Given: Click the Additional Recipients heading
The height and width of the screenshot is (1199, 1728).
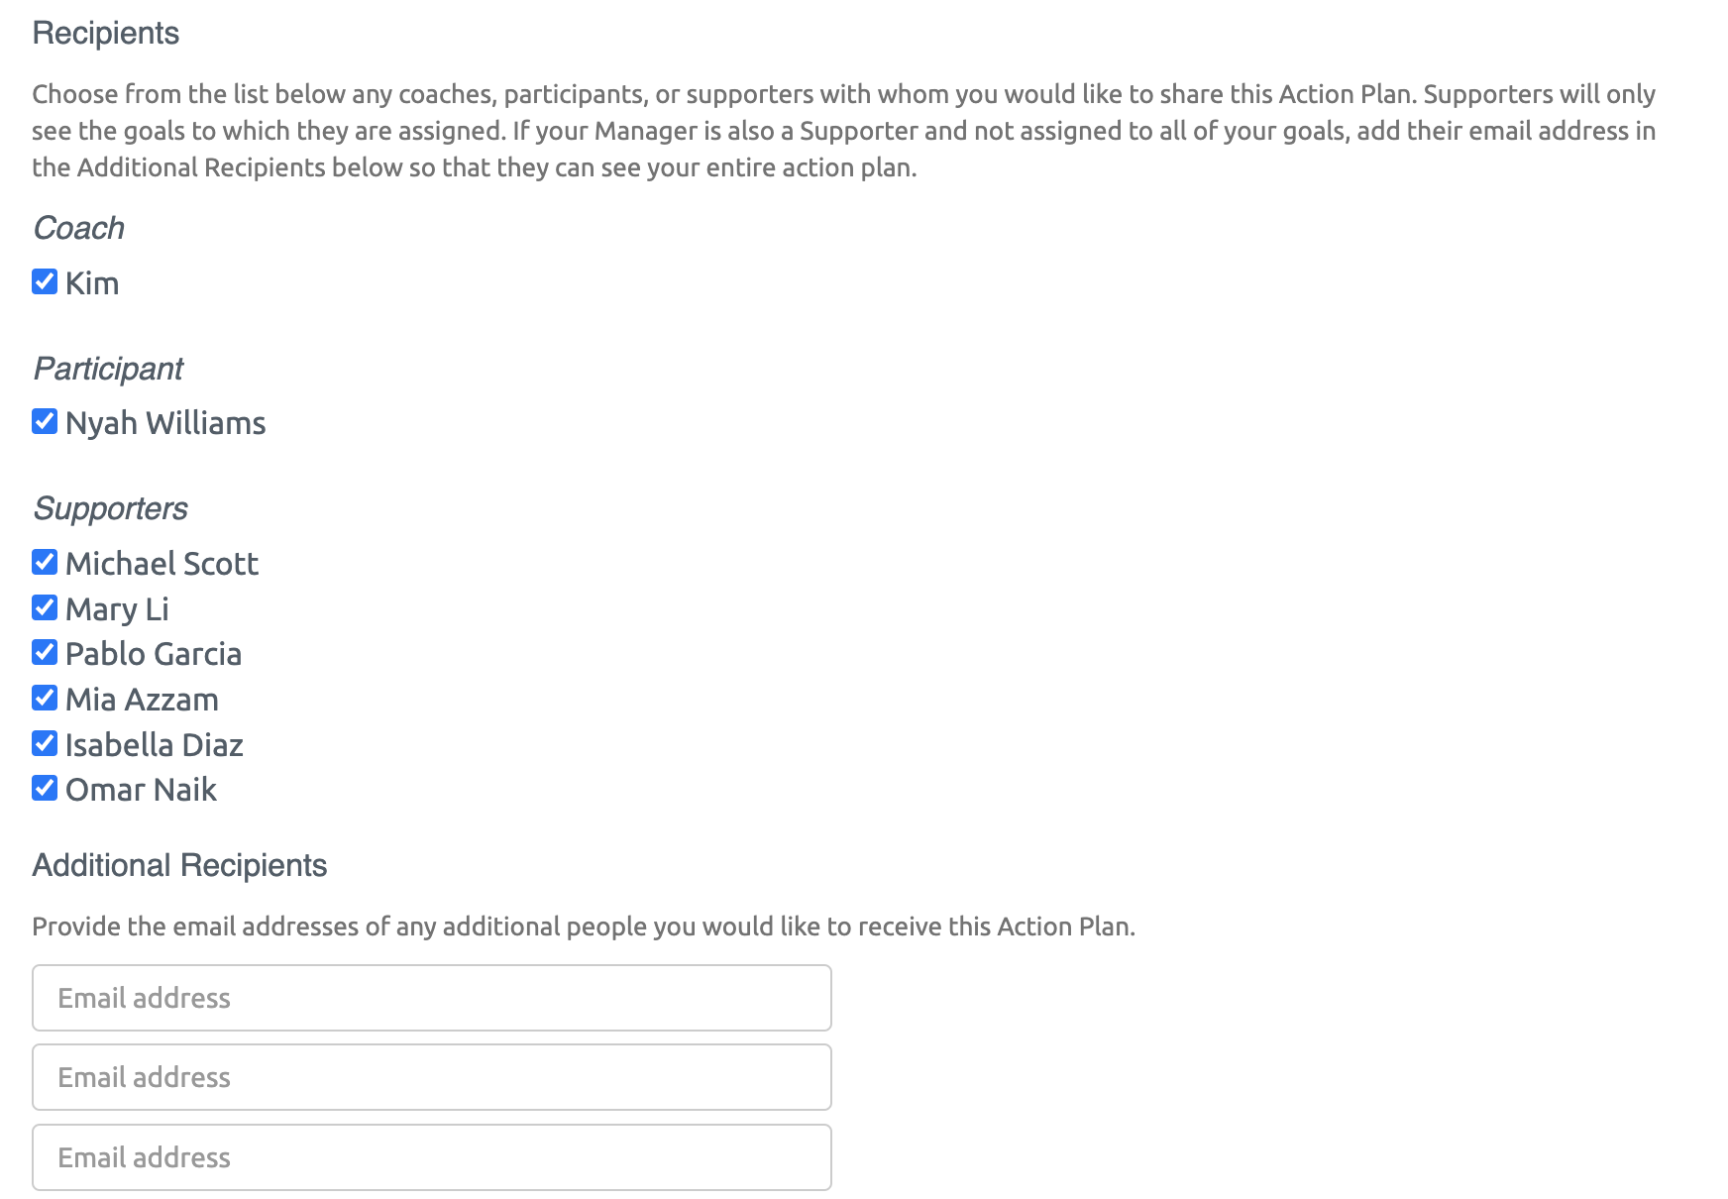Looking at the screenshot, I should [179, 865].
